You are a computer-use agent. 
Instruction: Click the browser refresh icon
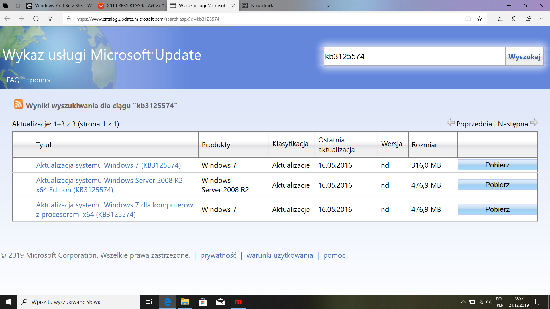click(36, 19)
